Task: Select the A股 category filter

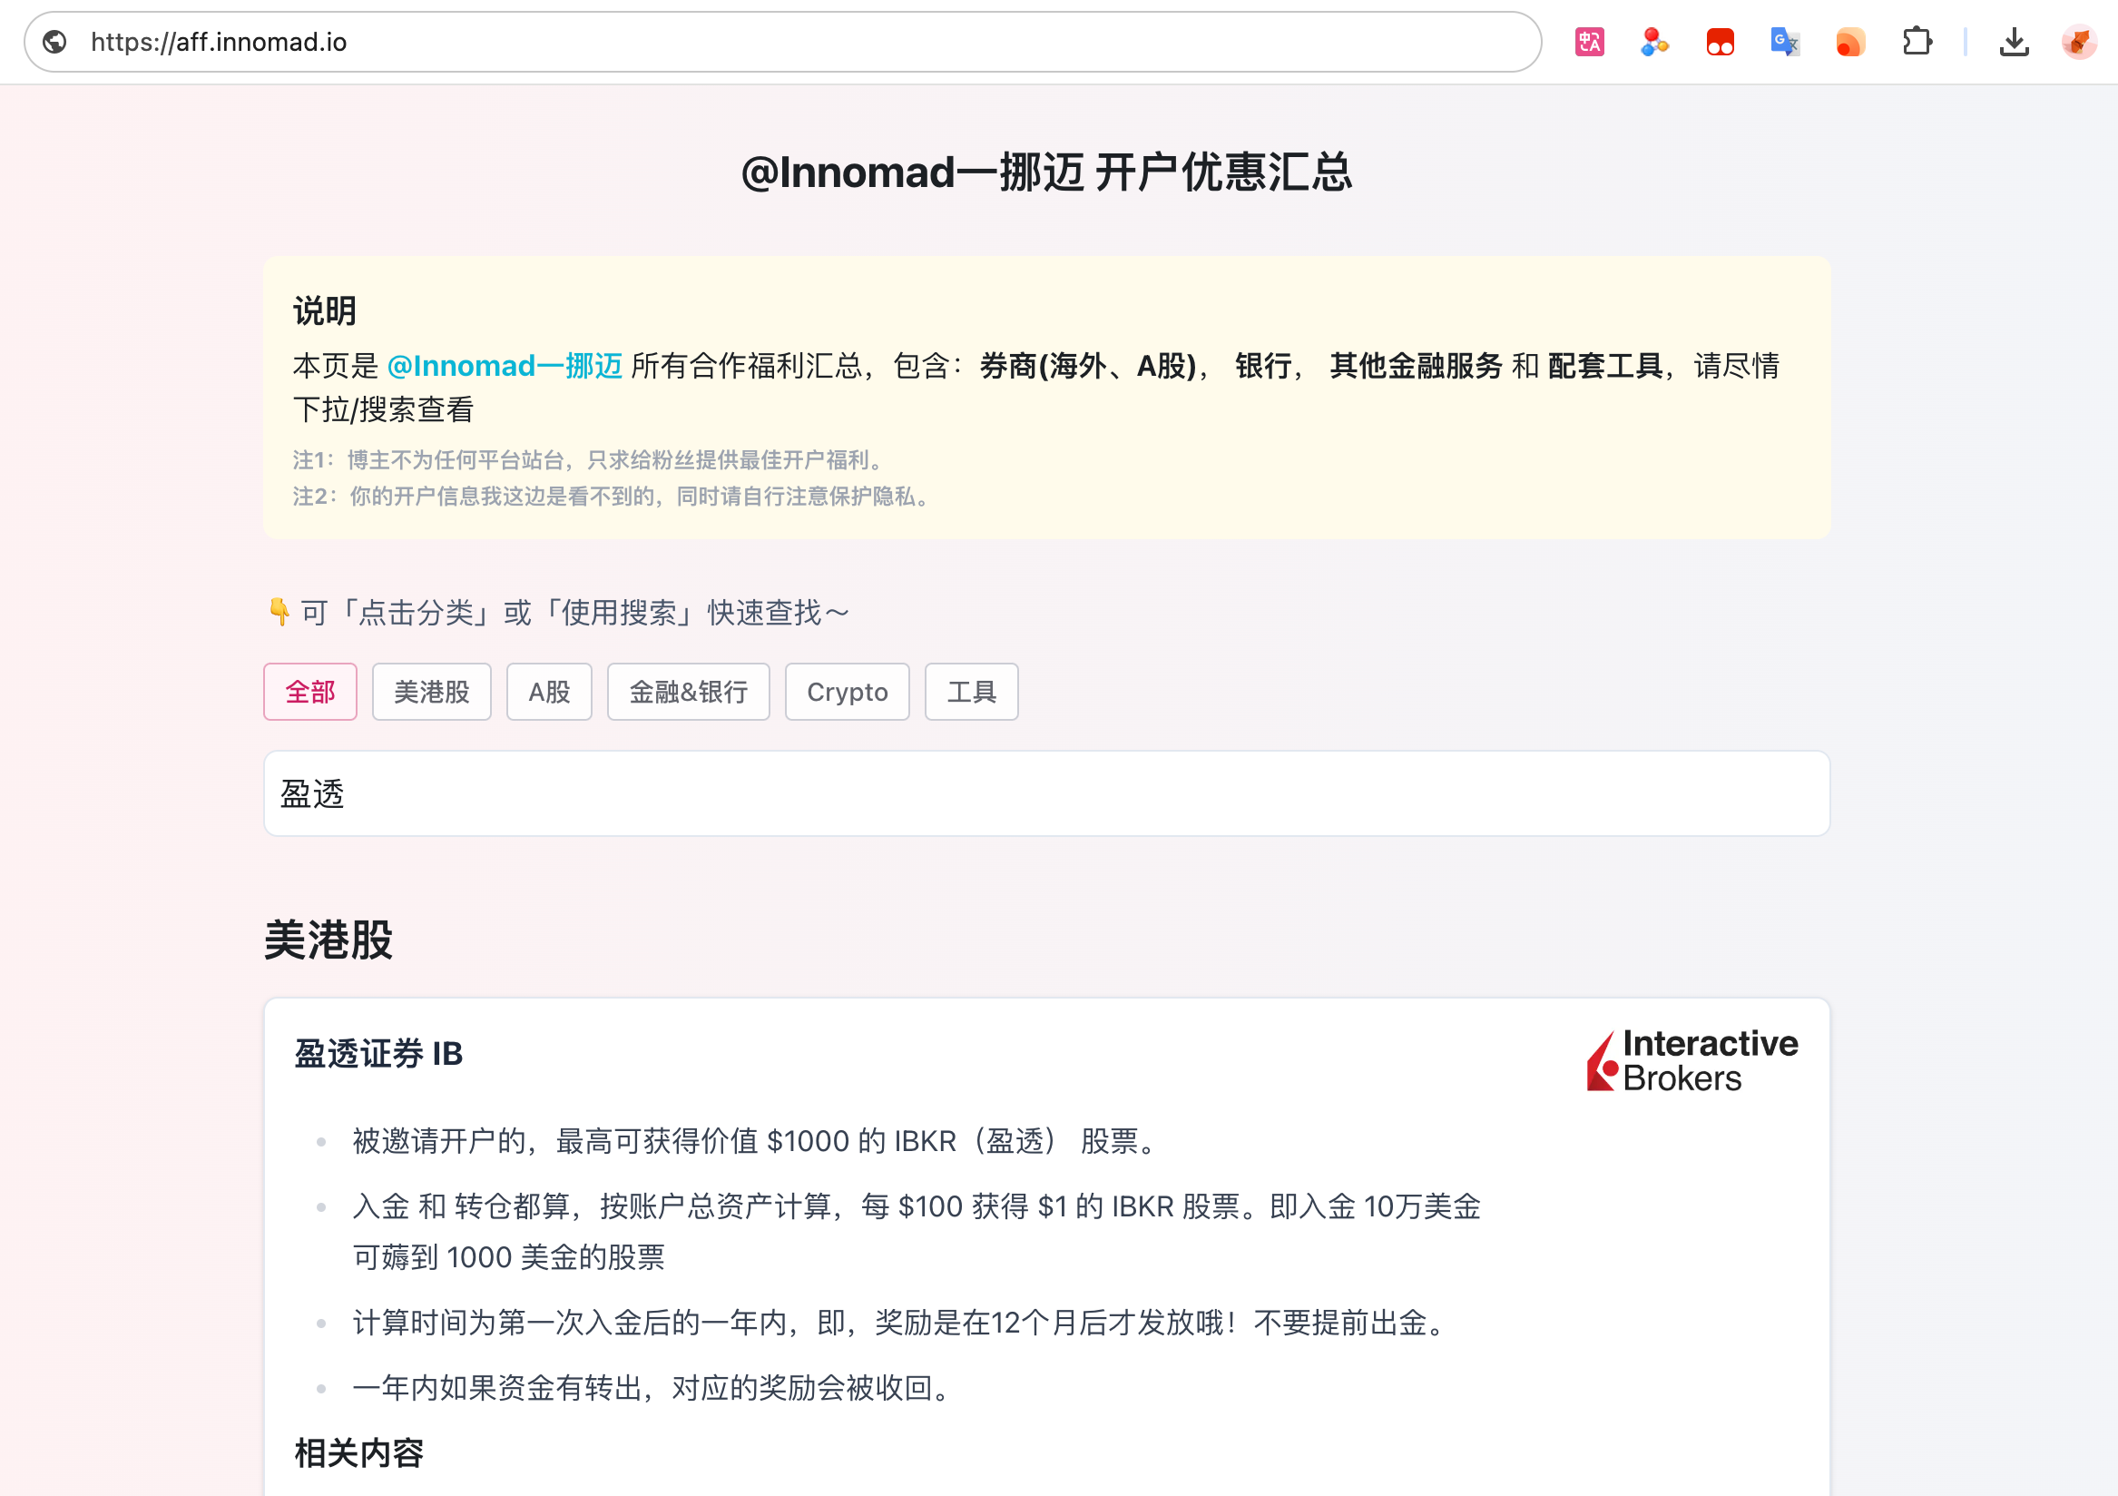Action: (x=549, y=691)
